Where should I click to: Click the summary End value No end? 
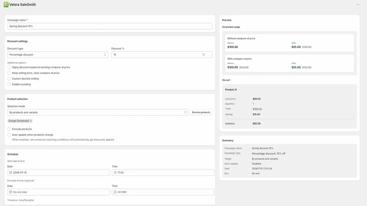[256, 173]
